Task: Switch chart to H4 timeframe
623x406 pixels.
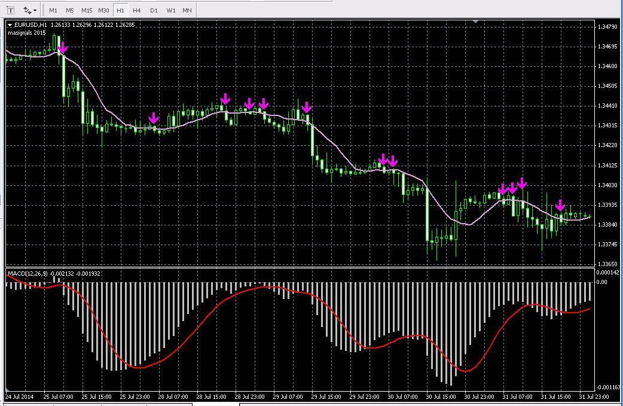Action: (x=137, y=10)
